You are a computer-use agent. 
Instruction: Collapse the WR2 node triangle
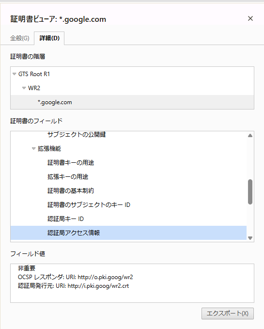[x=24, y=88]
